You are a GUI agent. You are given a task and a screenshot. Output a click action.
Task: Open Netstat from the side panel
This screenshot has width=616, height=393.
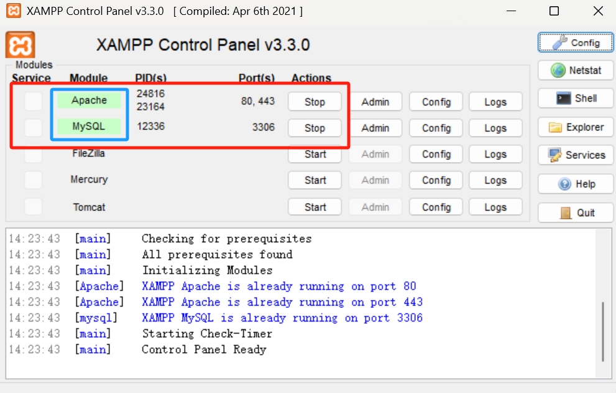click(575, 70)
